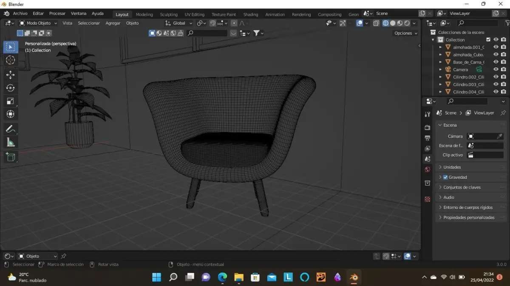The height and width of the screenshot is (286, 510).
Task: Choose the Scale tool
Action: (x=11, y=101)
